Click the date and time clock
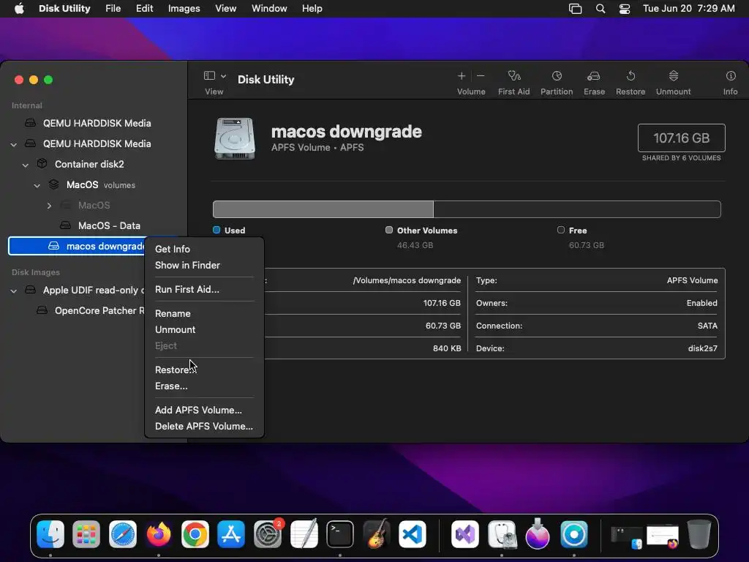 pos(689,9)
